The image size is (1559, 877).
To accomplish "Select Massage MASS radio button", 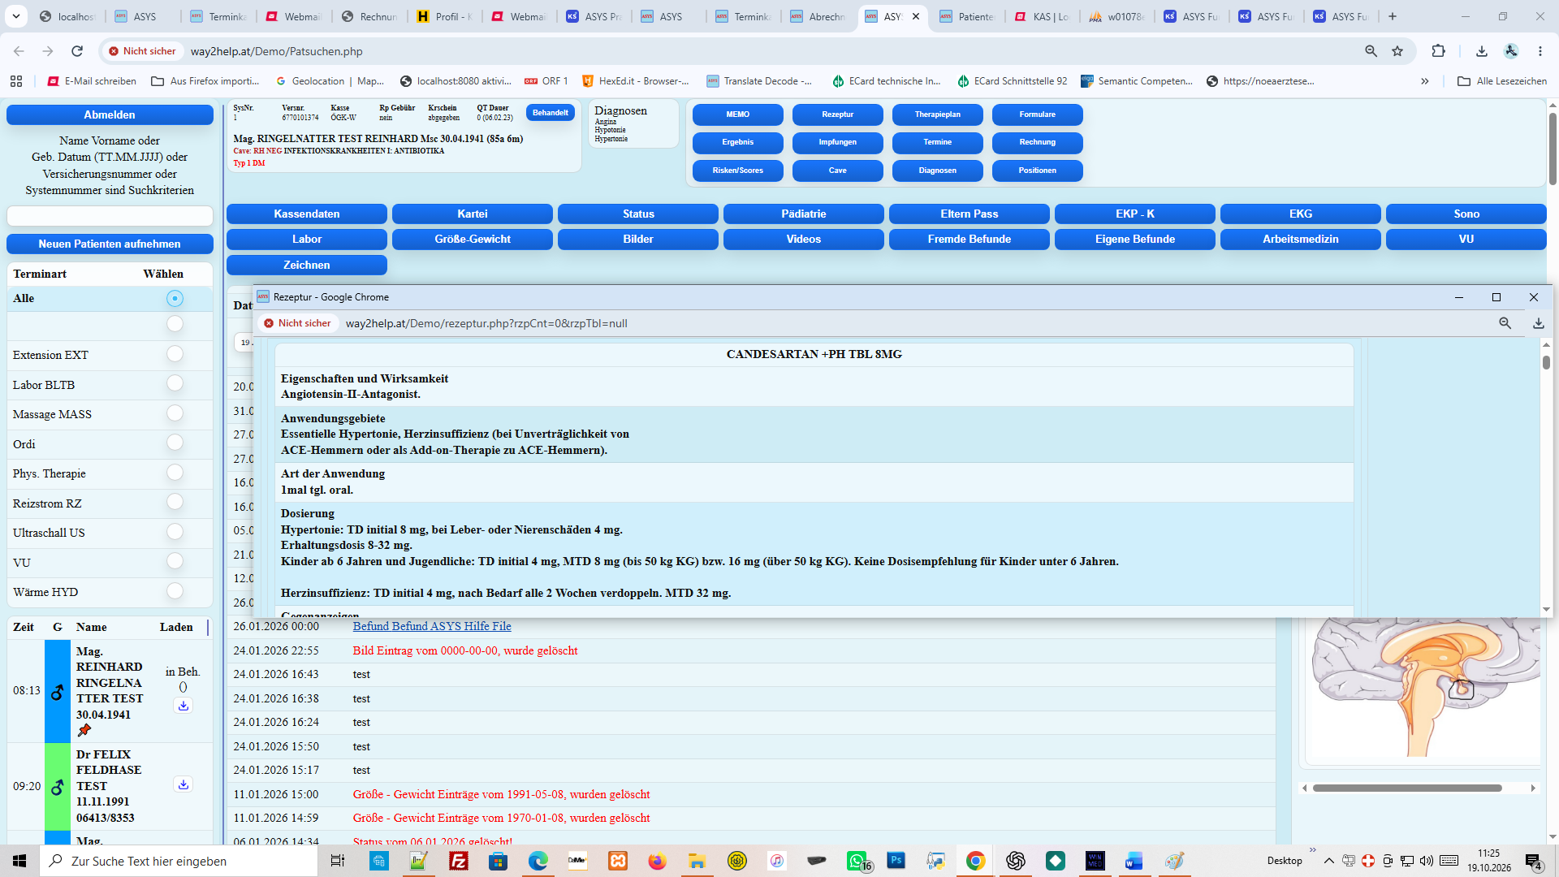I will click(175, 413).
